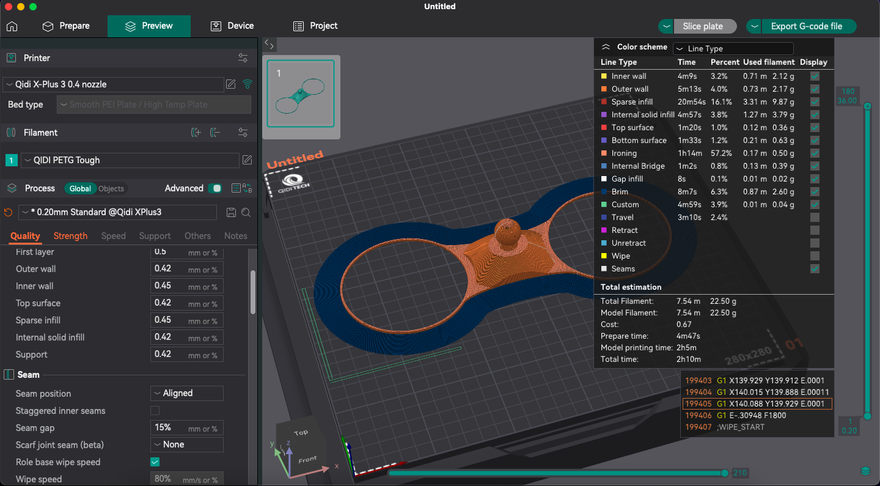Screen dimensions: 880x486
Task: Switch to the Project tab
Action: (315, 26)
